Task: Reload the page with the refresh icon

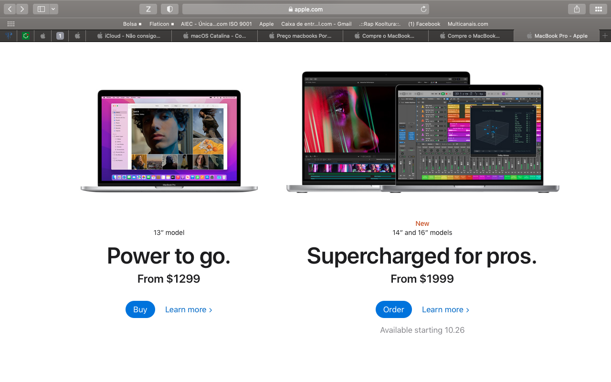Action: [423, 9]
